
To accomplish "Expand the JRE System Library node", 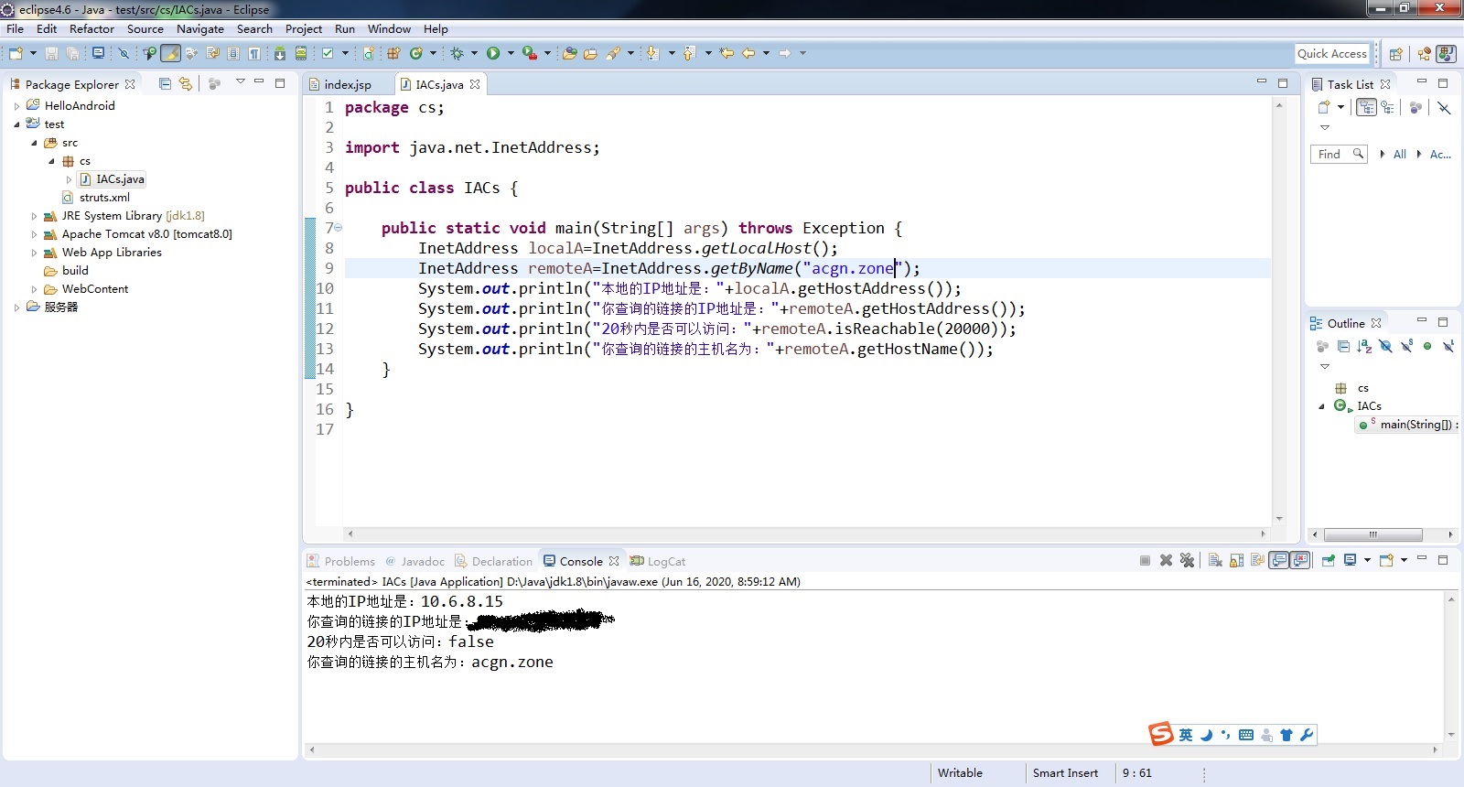I will pyautogui.click(x=34, y=216).
